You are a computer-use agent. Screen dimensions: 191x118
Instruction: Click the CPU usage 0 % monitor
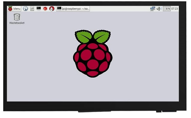coord(167,9)
